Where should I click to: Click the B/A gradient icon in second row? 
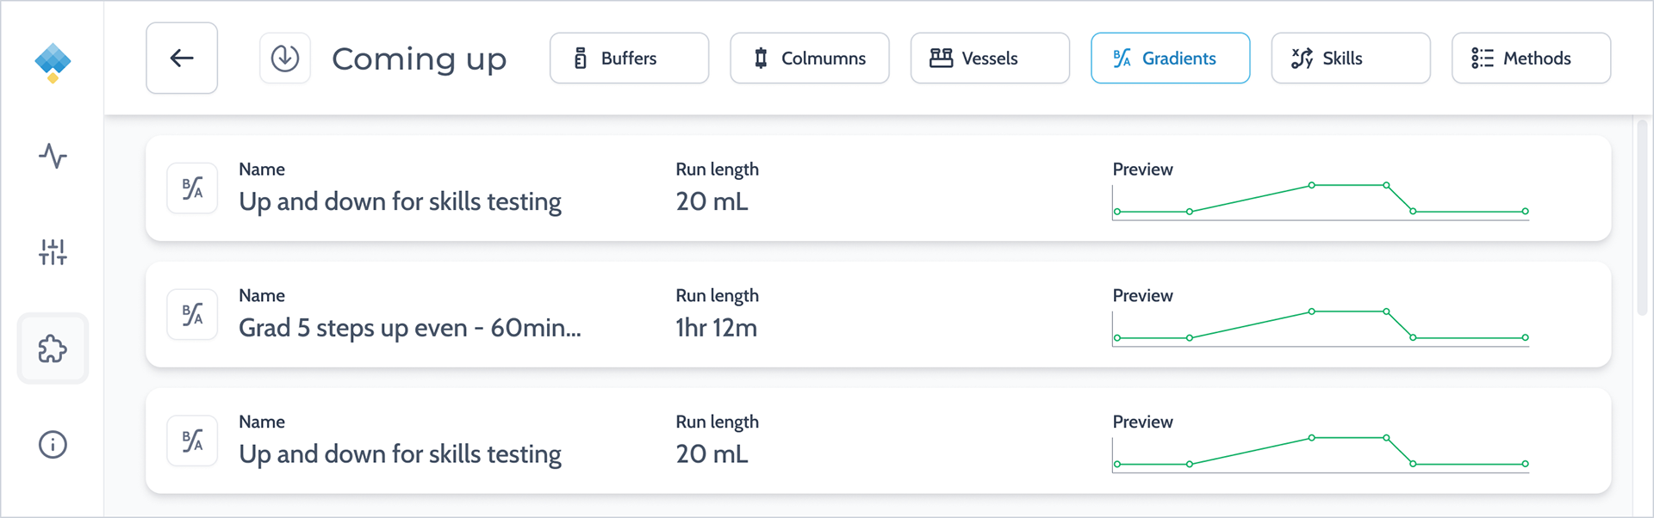pyautogui.click(x=192, y=315)
